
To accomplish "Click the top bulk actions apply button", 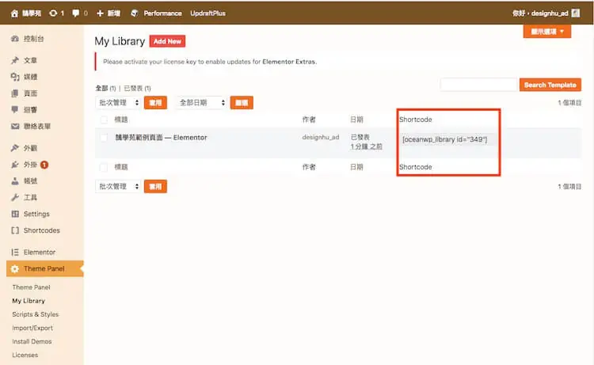I will tap(155, 103).
